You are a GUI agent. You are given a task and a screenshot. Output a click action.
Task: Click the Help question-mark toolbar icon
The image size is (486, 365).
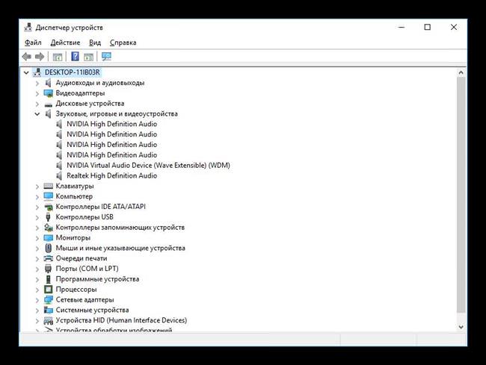pyautogui.click(x=75, y=57)
